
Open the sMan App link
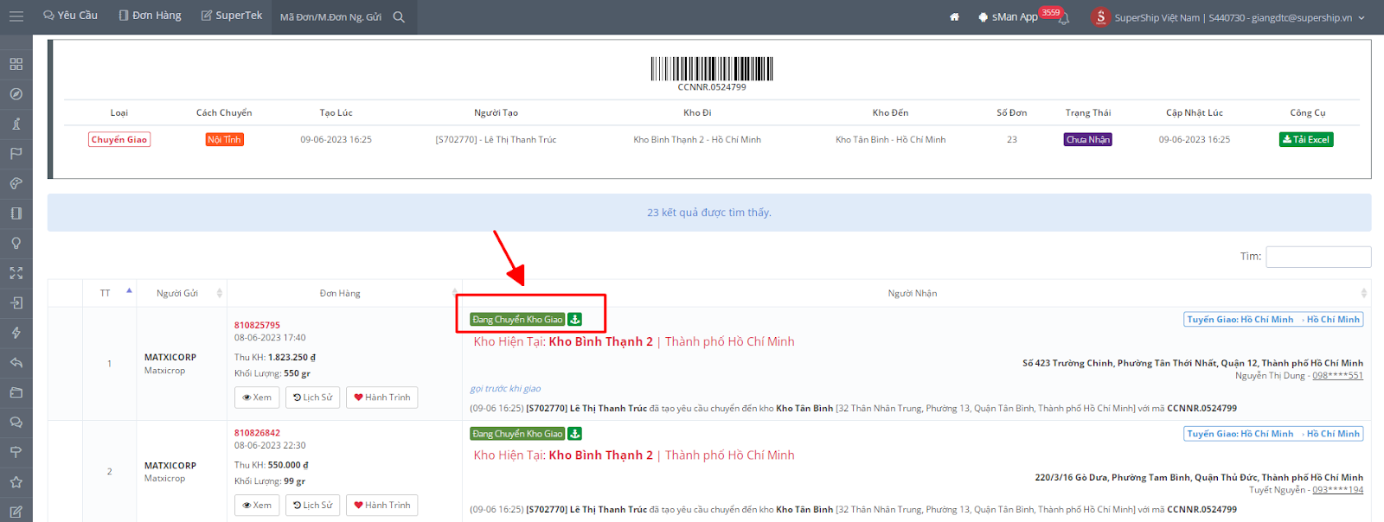[1008, 17]
